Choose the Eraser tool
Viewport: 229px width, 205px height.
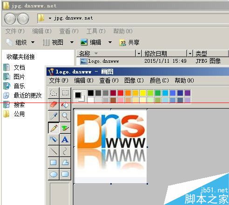click(54, 105)
